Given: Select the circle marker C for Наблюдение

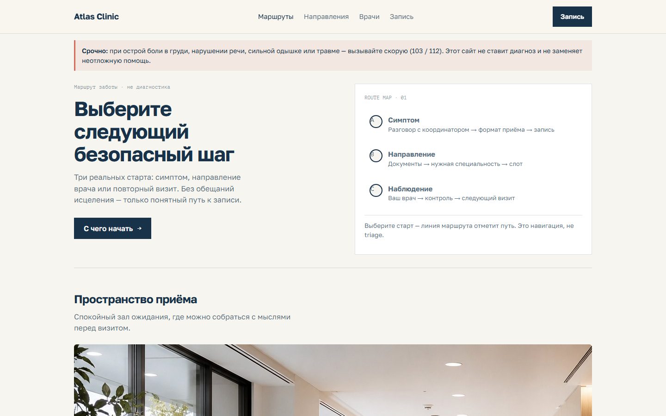Looking at the screenshot, I should (376, 190).
